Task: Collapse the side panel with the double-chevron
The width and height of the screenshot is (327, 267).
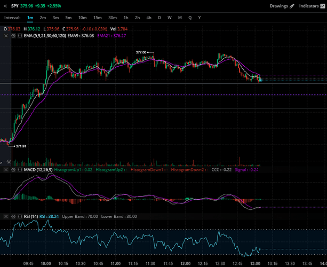Action: 5,6
